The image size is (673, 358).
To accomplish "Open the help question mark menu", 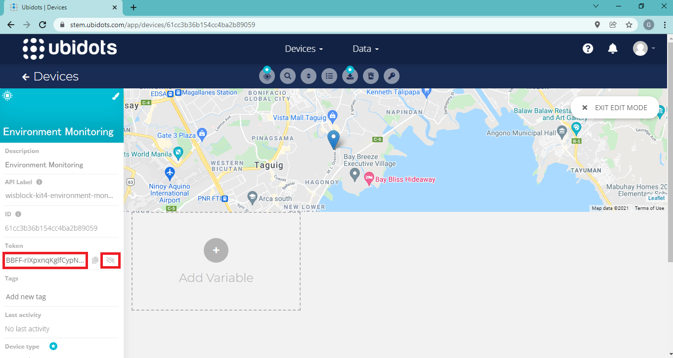I will [x=587, y=48].
